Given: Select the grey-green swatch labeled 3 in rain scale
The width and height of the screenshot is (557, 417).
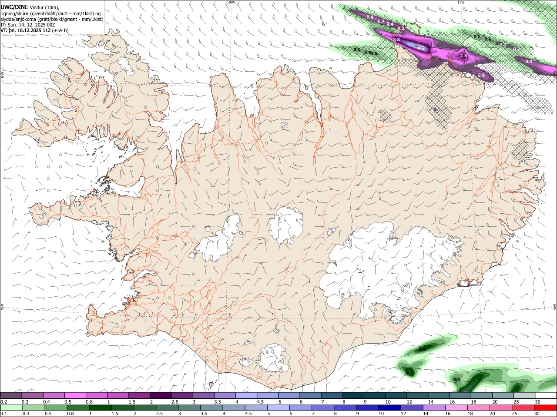Looking at the screenshot, I should [190, 407].
